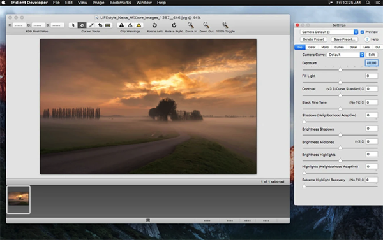This screenshot has width=383, height=240.
Task: Click the Brightness Highlights slider handle
Action: click(340, 160)
